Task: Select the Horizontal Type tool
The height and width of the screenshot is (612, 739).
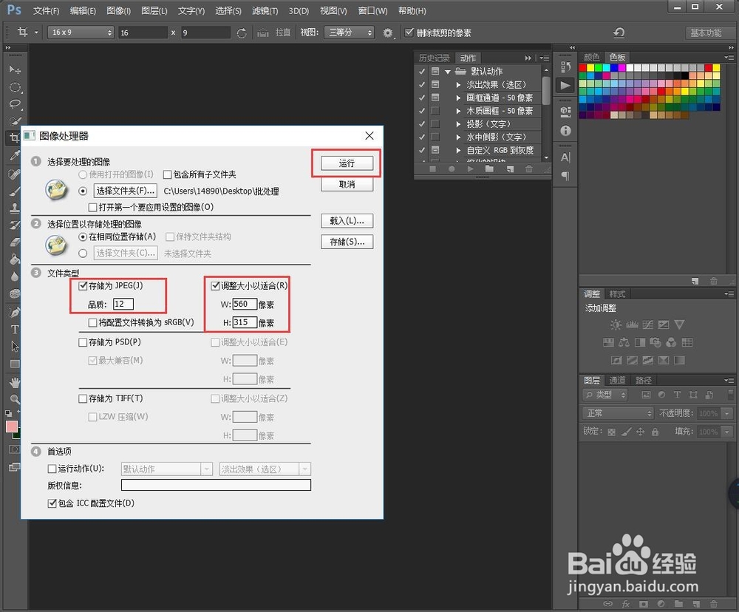Action: click(x=15, y=329)
